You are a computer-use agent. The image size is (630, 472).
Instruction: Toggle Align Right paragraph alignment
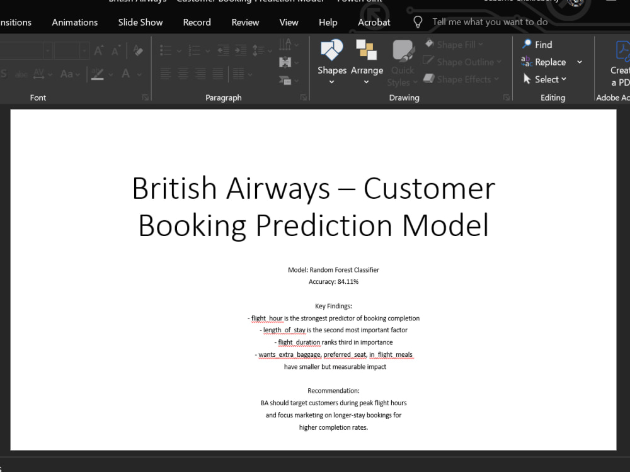(x=200, y=74)
